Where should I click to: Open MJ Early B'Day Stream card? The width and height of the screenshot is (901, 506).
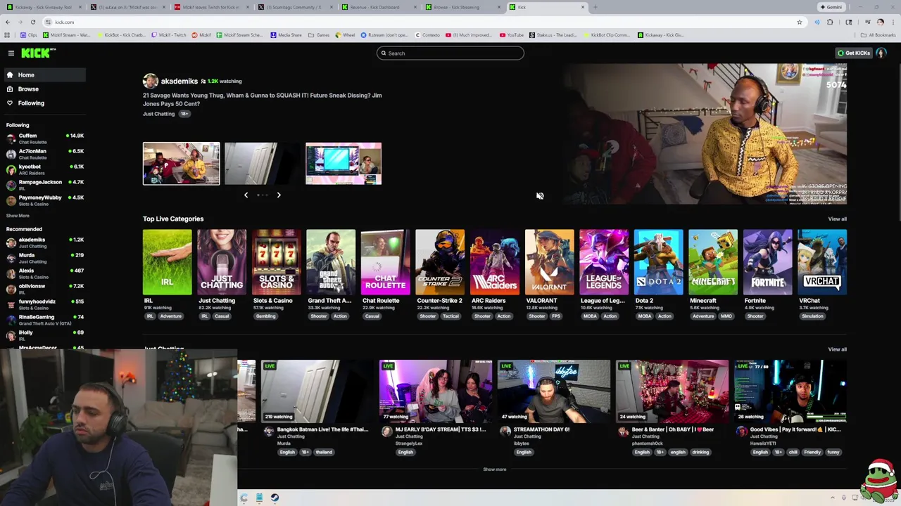coord(436,391)
